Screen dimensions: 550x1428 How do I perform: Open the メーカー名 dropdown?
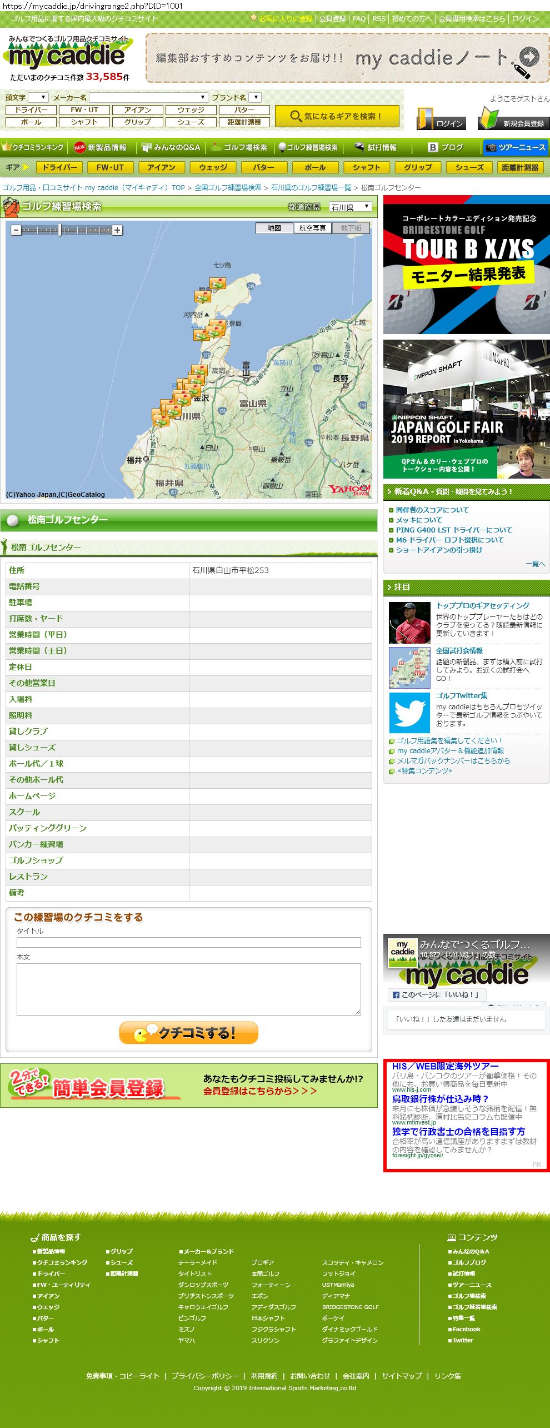(x=148, y=97)
